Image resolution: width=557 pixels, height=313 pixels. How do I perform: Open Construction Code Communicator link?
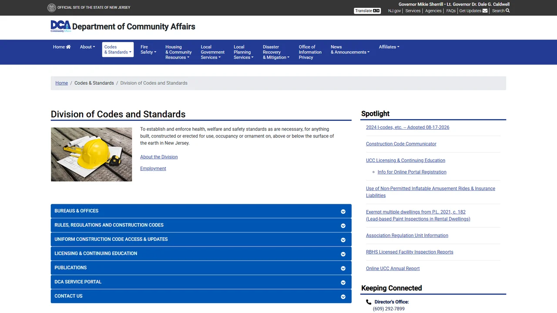pyautogui.click(x=401, y=144)
